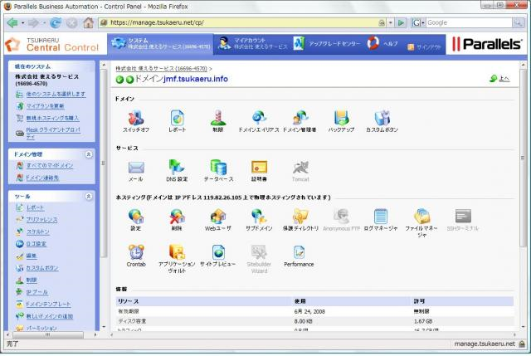Open ファイルマネージャ icon

pyautogui.click(x=421, y=216)
